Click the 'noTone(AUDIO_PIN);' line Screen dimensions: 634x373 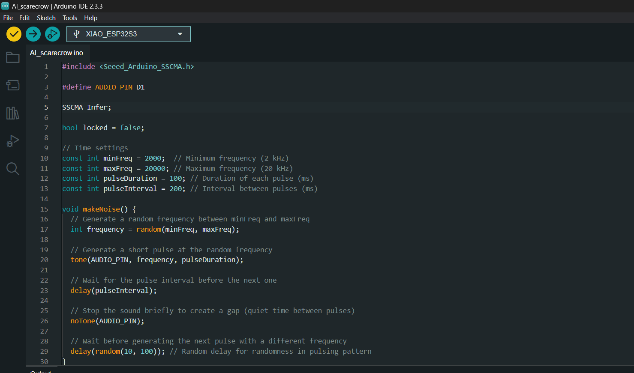point(107,321)
